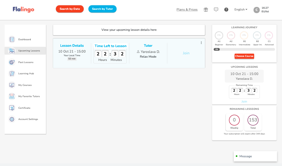
Task: Click the Remaining Time countdown in sidebar widget
Action: (244, 91)
